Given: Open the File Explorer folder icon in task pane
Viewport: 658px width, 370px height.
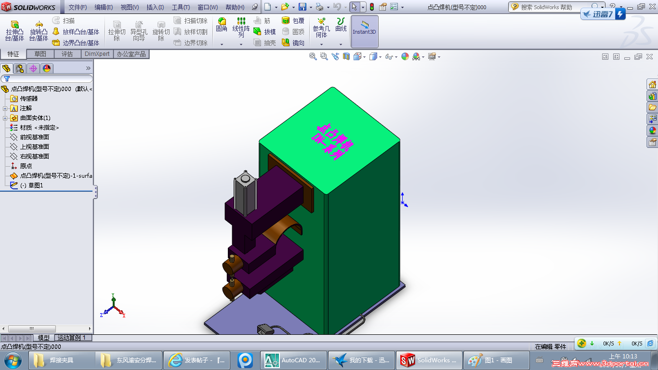Looking at the screenshot, I should click(x=653, y=107).
